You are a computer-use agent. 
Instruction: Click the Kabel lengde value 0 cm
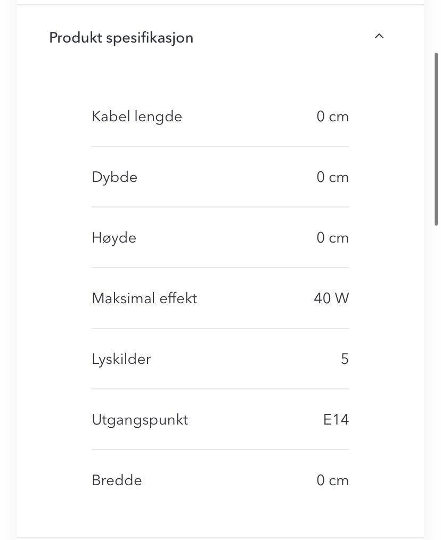coord(332,117)
